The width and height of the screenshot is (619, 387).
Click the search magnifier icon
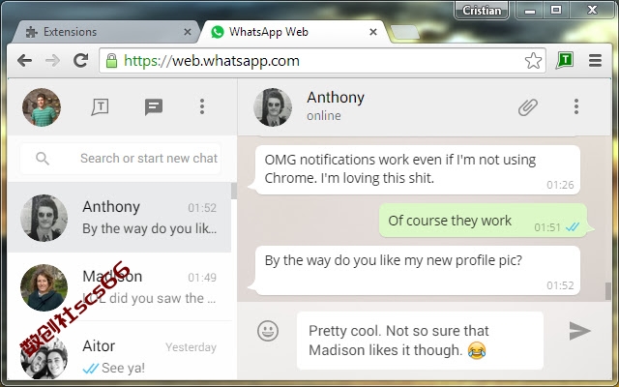click(x=43, y=159)
